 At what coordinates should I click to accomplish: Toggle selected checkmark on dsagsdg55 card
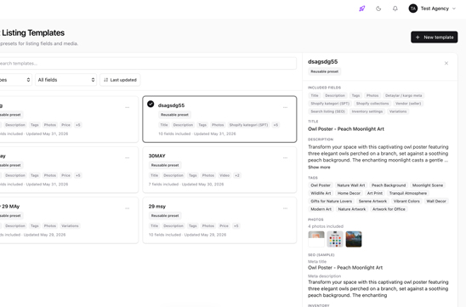pyautogui.click(x=151, y=104)
